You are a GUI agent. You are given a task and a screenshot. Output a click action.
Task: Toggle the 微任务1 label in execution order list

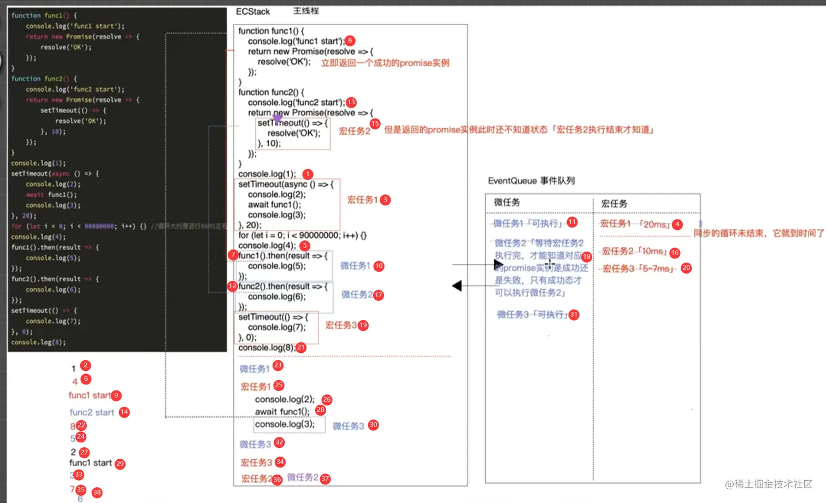(x=254, y=369)
